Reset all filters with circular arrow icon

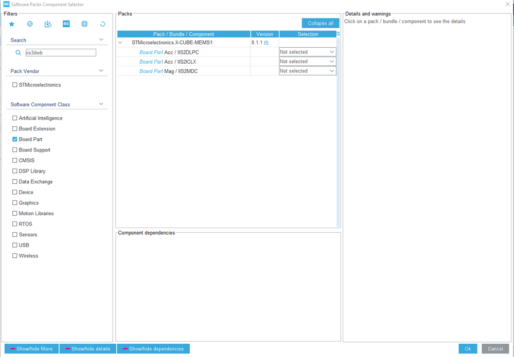(x=102, y=24)
